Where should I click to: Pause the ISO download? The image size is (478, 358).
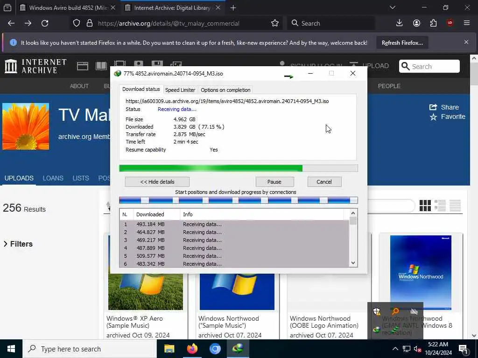(274, 182)
